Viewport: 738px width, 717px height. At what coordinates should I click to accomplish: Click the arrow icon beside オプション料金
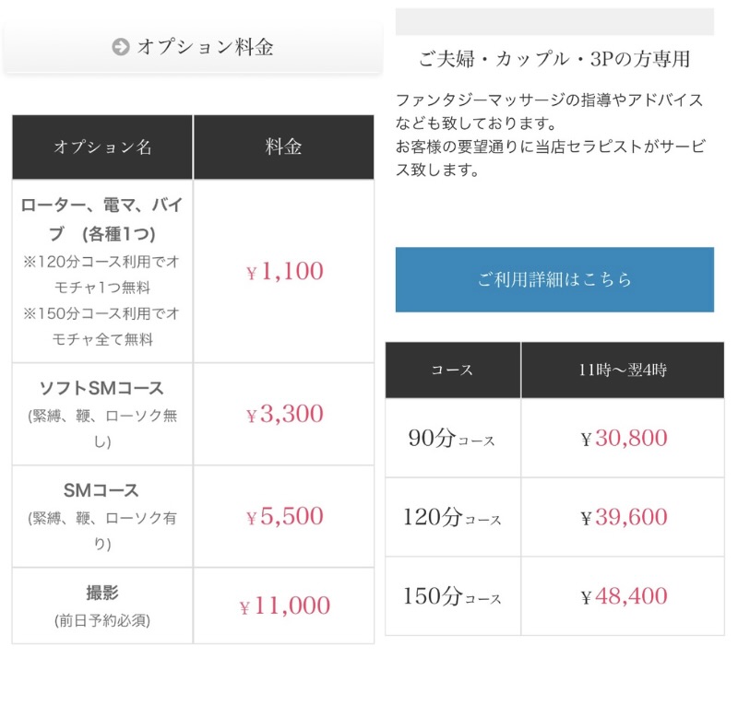(121, 47)
